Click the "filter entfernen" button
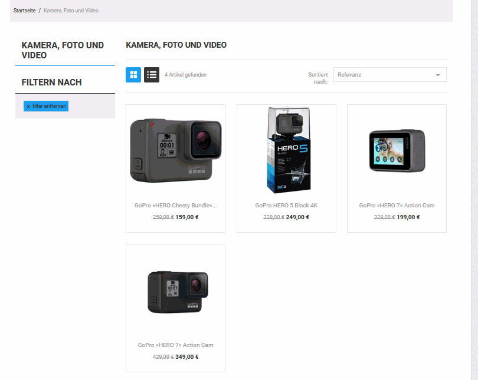 [46, 106]
